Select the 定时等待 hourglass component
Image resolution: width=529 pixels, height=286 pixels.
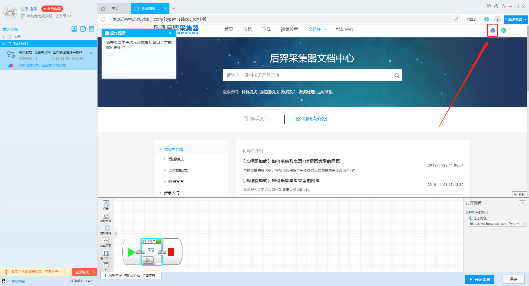[x=106, y=228]
